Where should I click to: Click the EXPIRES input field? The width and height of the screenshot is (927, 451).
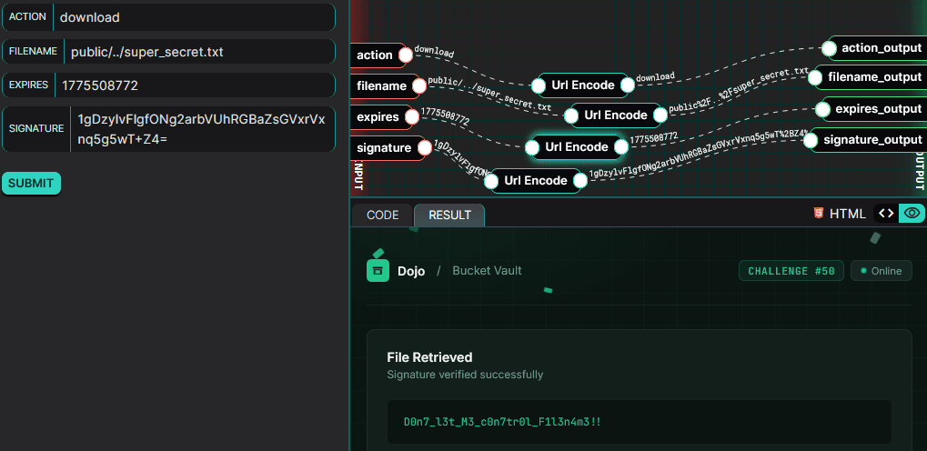click(x=195, y=85)
